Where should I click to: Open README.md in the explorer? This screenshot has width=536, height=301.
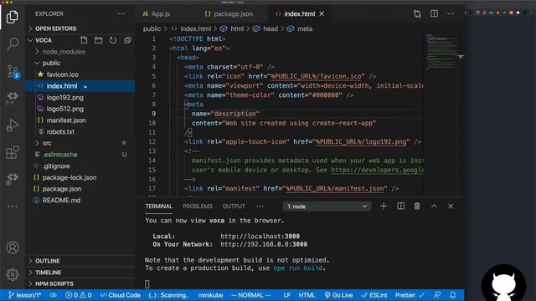(80, 201)
